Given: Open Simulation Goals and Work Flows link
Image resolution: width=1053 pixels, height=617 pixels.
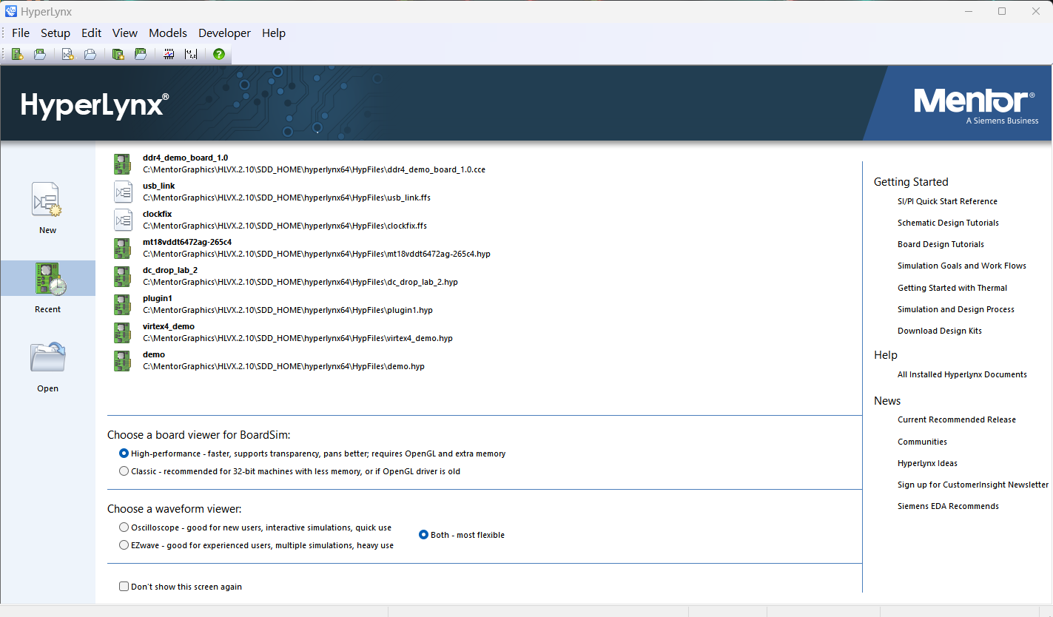Looking at the screenshot, I should point(962,266).
